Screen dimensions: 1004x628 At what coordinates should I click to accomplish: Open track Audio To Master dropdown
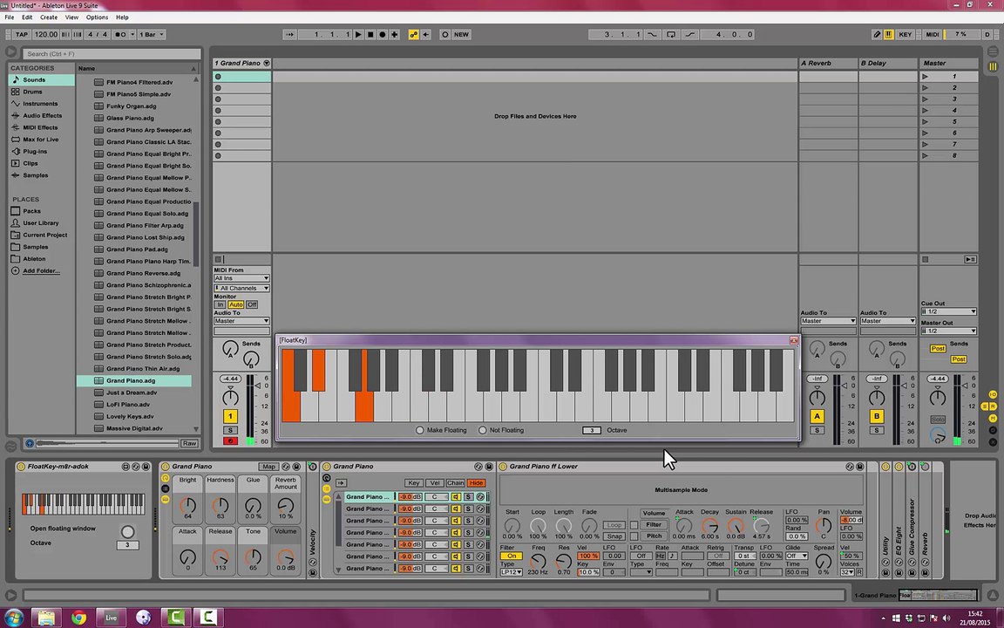pos(241,321)
